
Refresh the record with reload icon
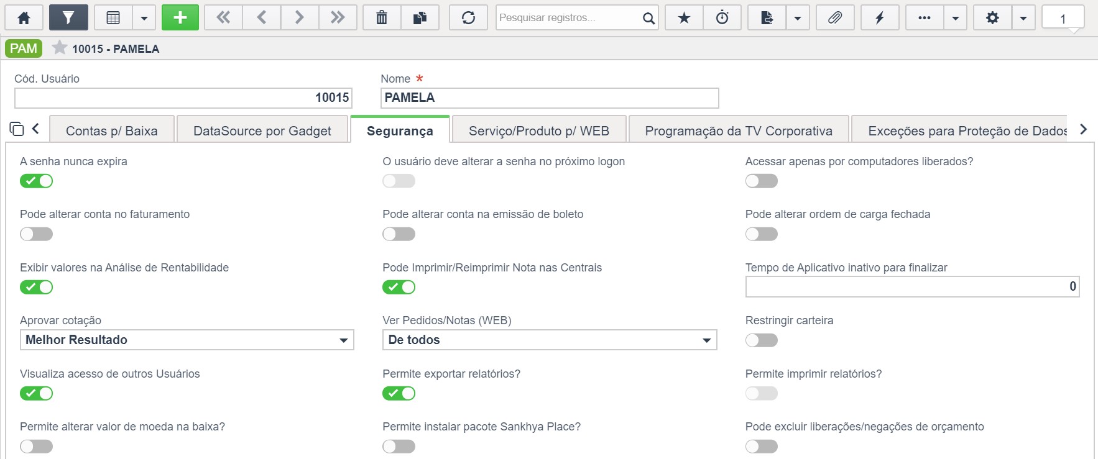coord(468,18)
